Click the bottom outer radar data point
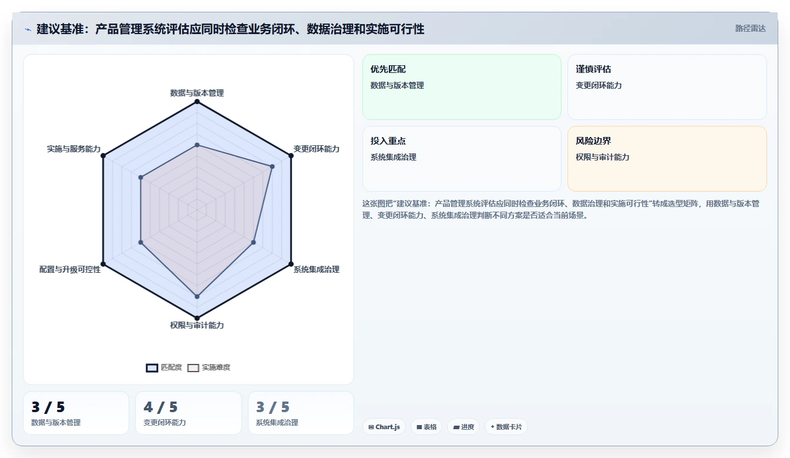 tap(197, 318)
